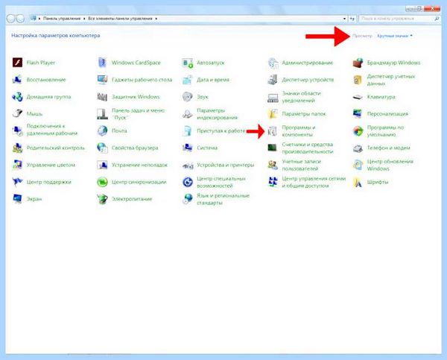Open the Почта icon
Screen dimensions: 447x360
coord(102,130)
